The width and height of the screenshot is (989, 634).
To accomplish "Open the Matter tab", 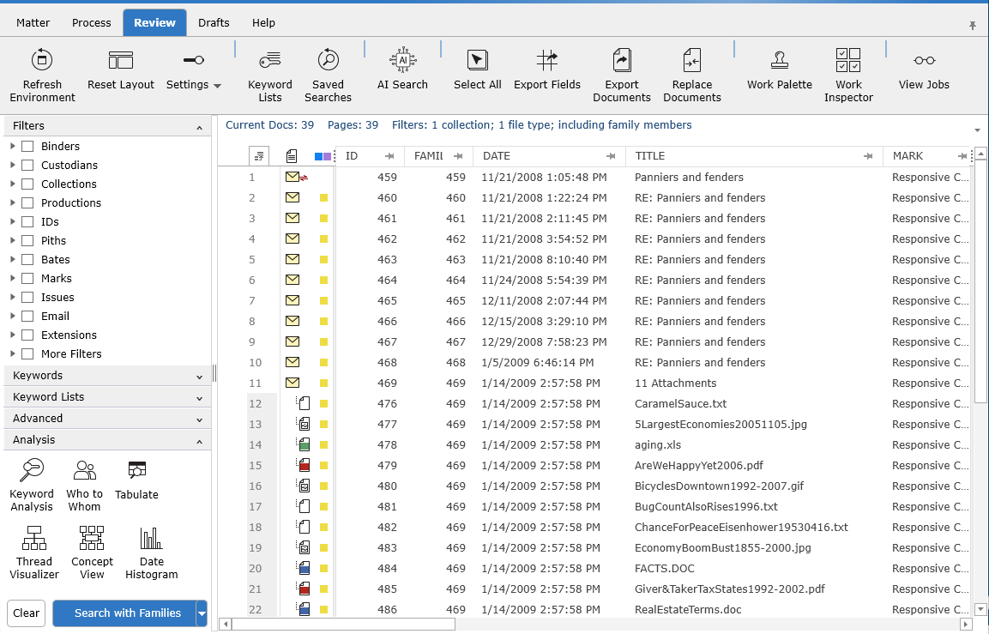I will (33, 22).
